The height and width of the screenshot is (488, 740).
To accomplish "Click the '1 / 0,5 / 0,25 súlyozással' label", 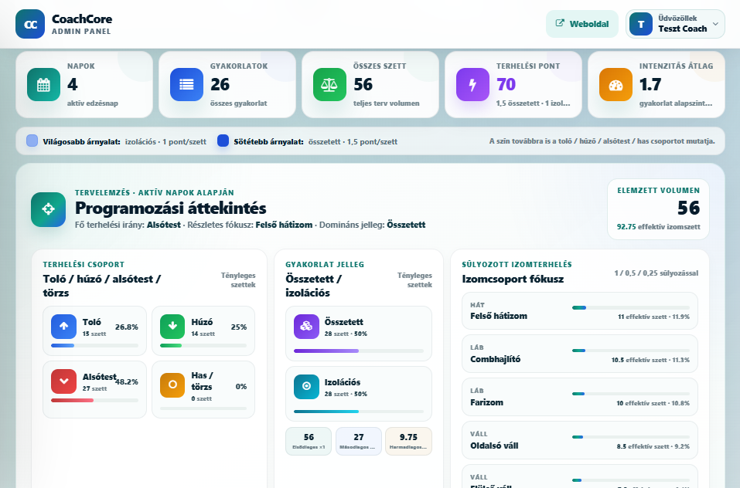I will pos(656,273).
